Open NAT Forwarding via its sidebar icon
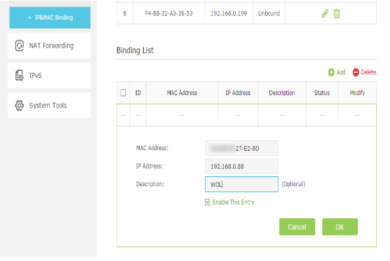This screenshot has height=261, width=390. pos(19,46)
